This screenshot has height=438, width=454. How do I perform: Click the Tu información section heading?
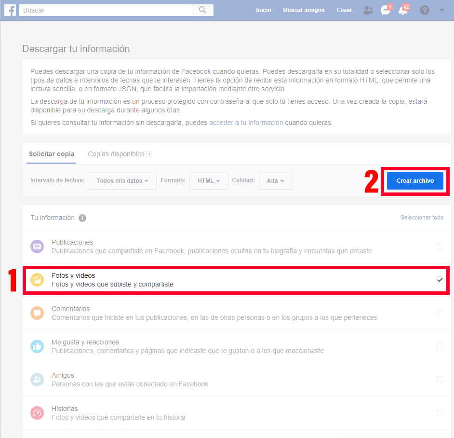(x=53, y=218)
